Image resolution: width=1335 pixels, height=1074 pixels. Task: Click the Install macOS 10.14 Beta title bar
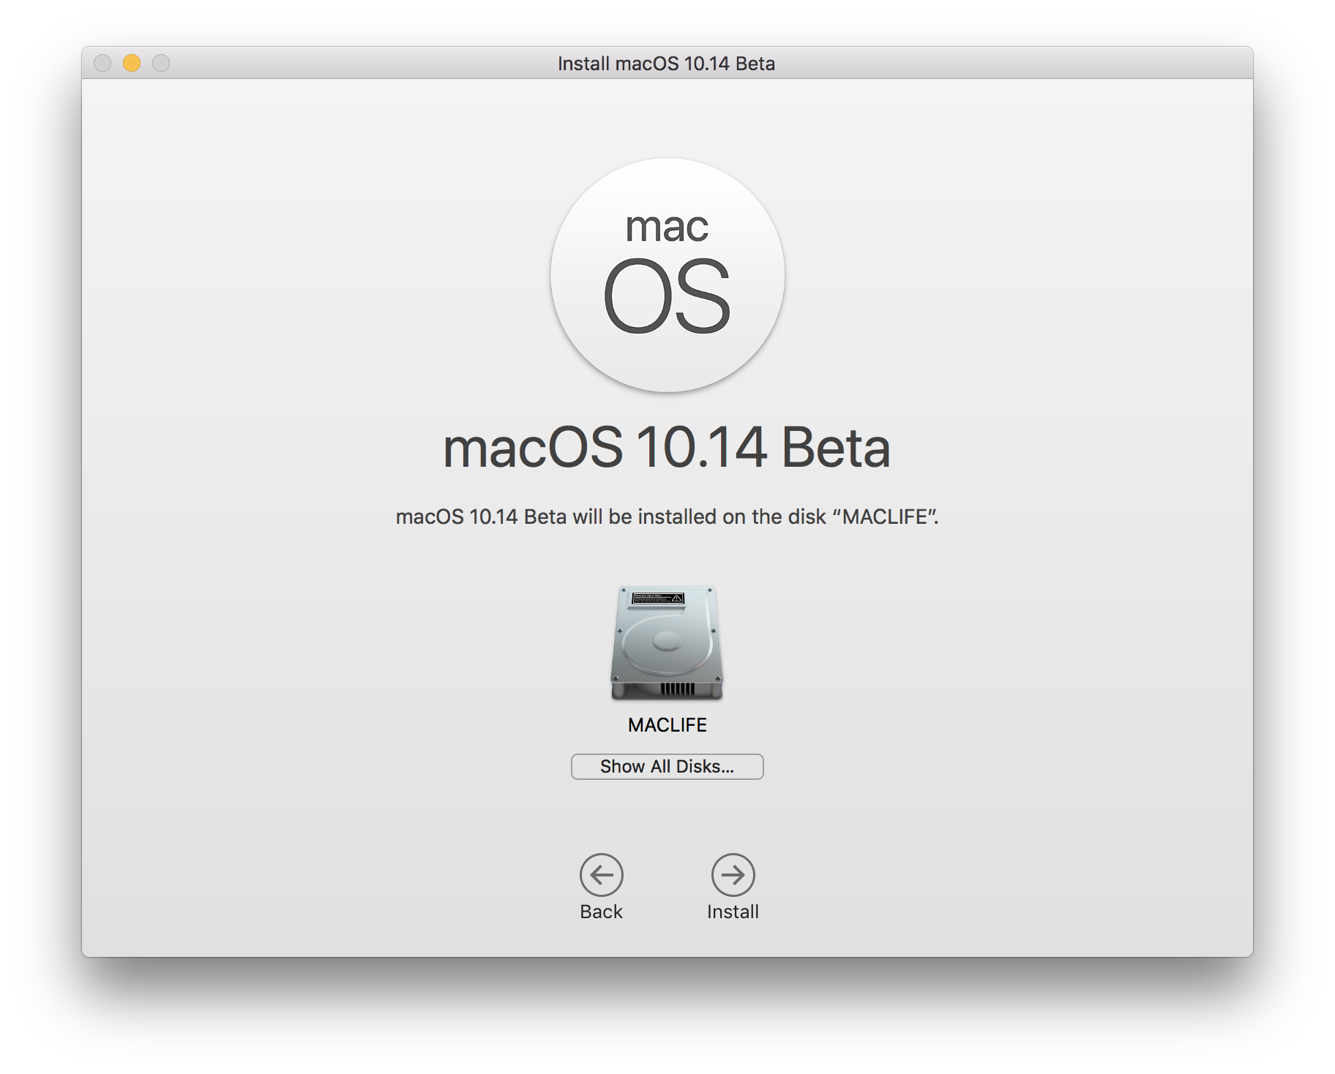666,64
